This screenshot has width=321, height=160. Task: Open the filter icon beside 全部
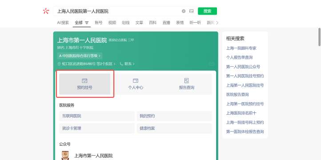tap(87, 23)
